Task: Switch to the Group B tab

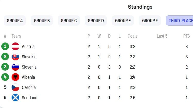Action: (42, 20)
